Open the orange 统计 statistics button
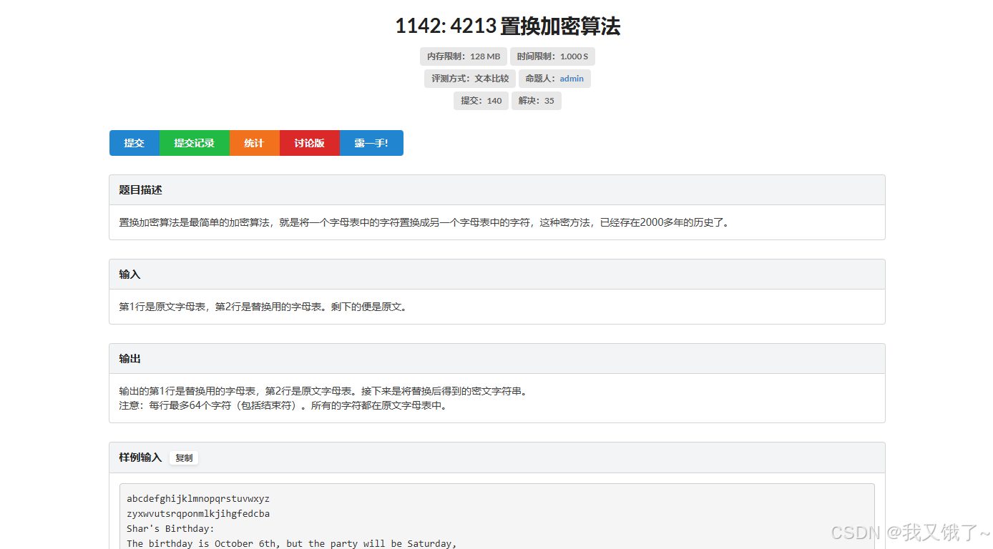Viewport: 993px width, 549px height. (254, 143)
